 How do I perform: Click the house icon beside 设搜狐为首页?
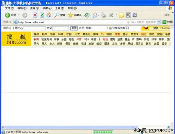(x=110, y=28)
